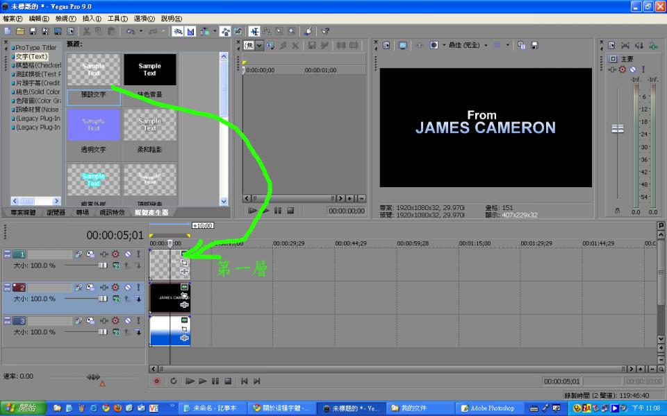Open Adobe Photoshop from the taskbar

(x=486, y=408)
